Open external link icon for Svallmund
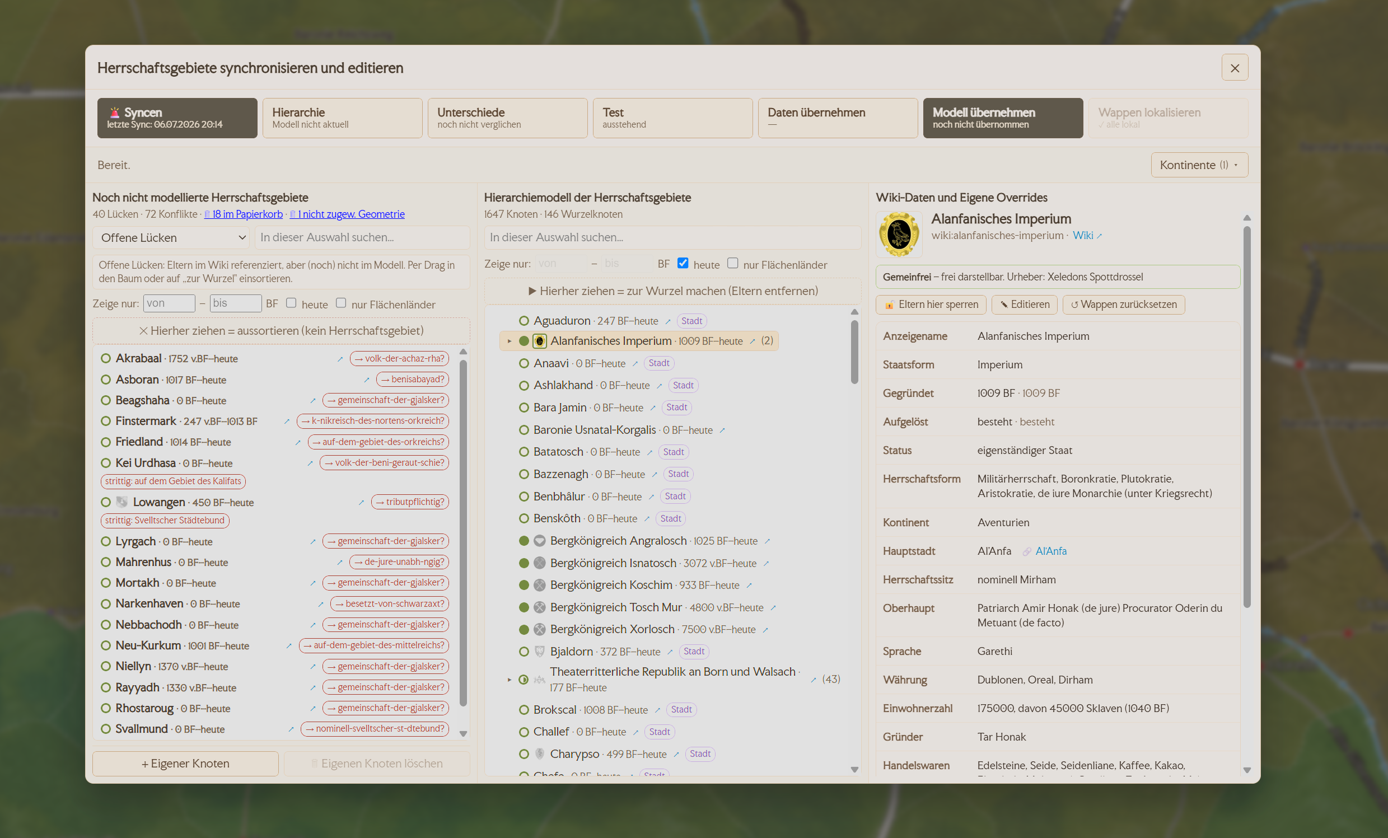Image resolution: width=1388 pixels, height=838 pixels. (x=291, y=729)
